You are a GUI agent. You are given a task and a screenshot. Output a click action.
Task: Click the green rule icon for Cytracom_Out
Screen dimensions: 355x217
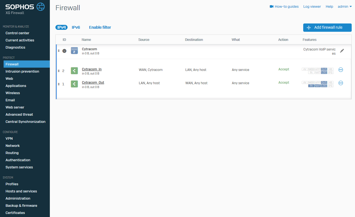[74, 84]
